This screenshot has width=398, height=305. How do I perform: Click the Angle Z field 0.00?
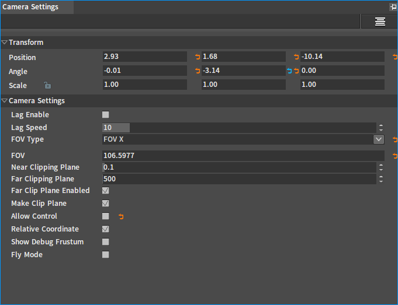342,71
